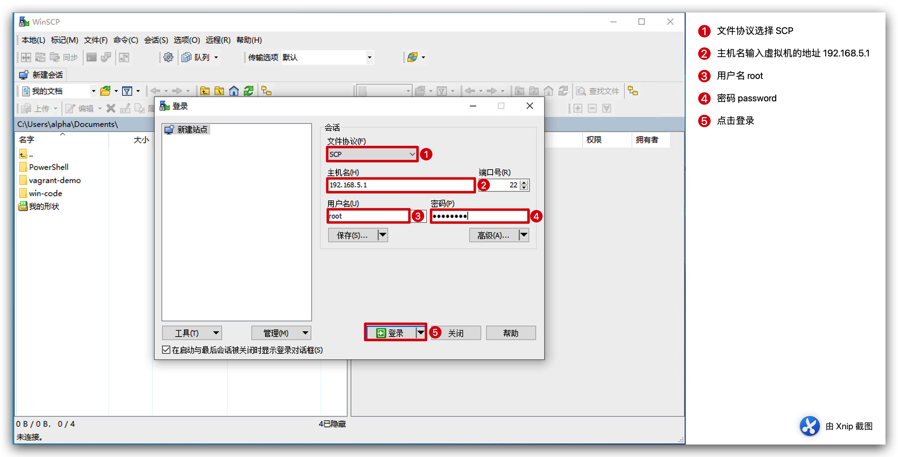Open the 文件(F) menu
Viewport: 898px width, 457px height.
(x=96, y=41)
